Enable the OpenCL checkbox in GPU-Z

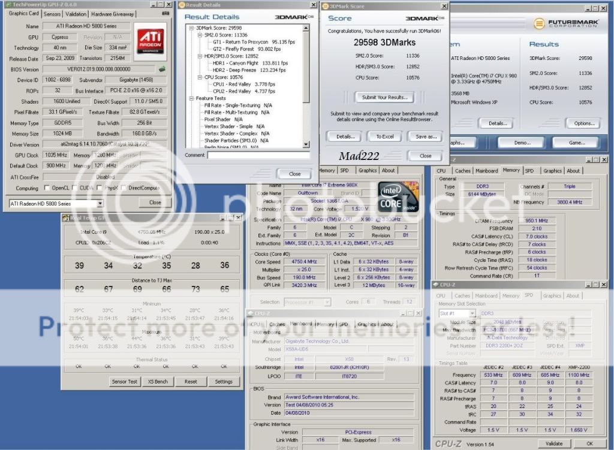47,188
